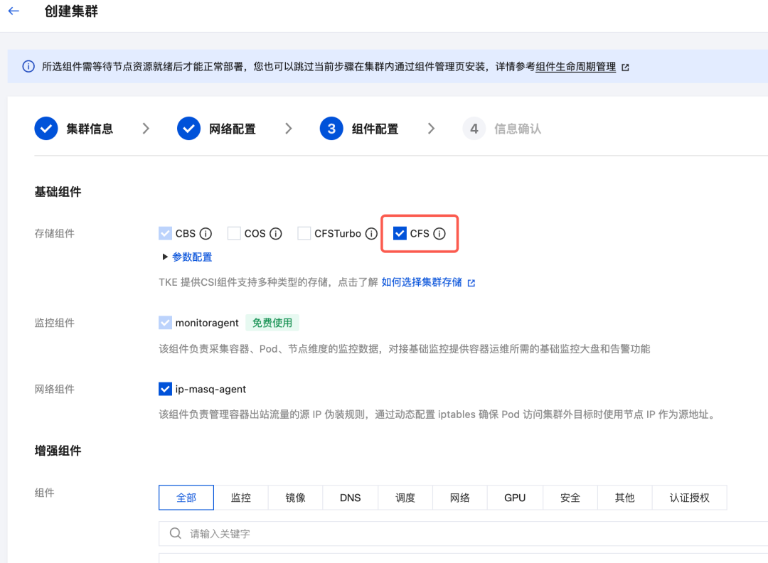Click the info icon beside COS
The width and height of the screenshot is (768, 563).
(x=276, y=233)
